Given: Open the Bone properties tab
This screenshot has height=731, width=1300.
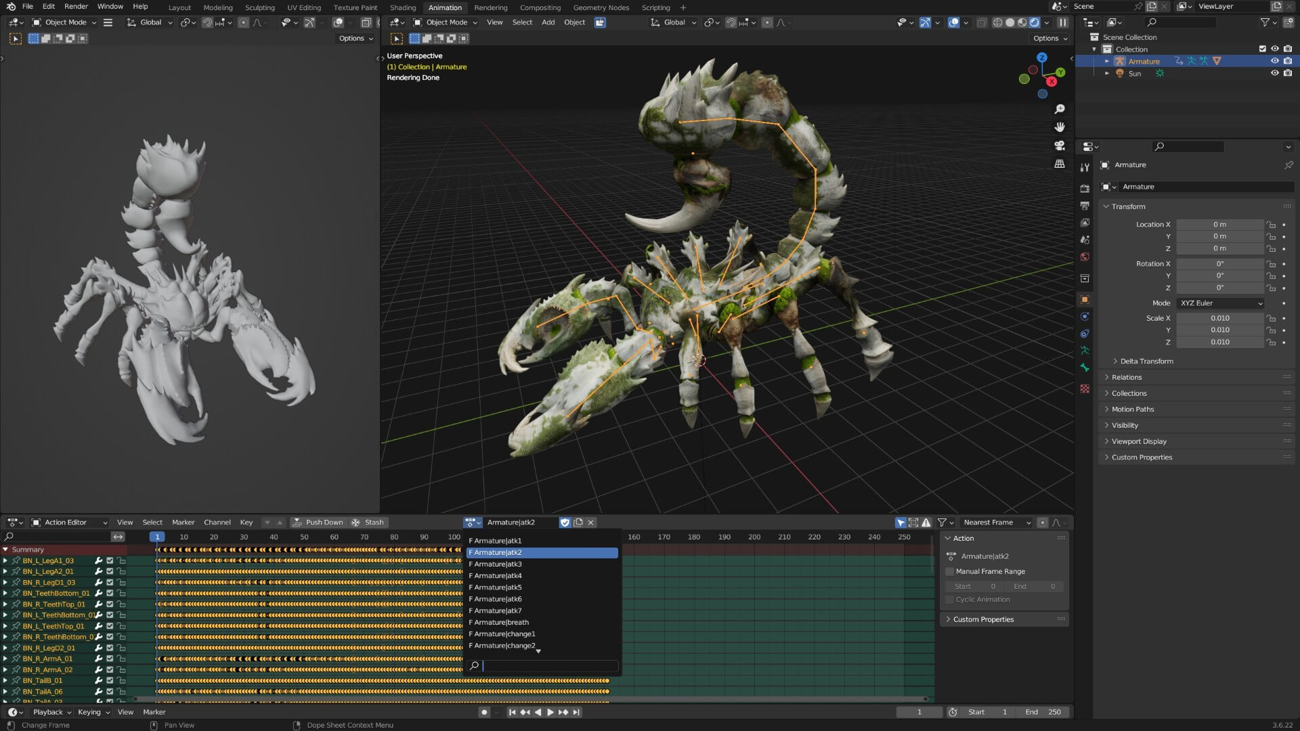Looking at the screenshot, I should pos(1085,368).
